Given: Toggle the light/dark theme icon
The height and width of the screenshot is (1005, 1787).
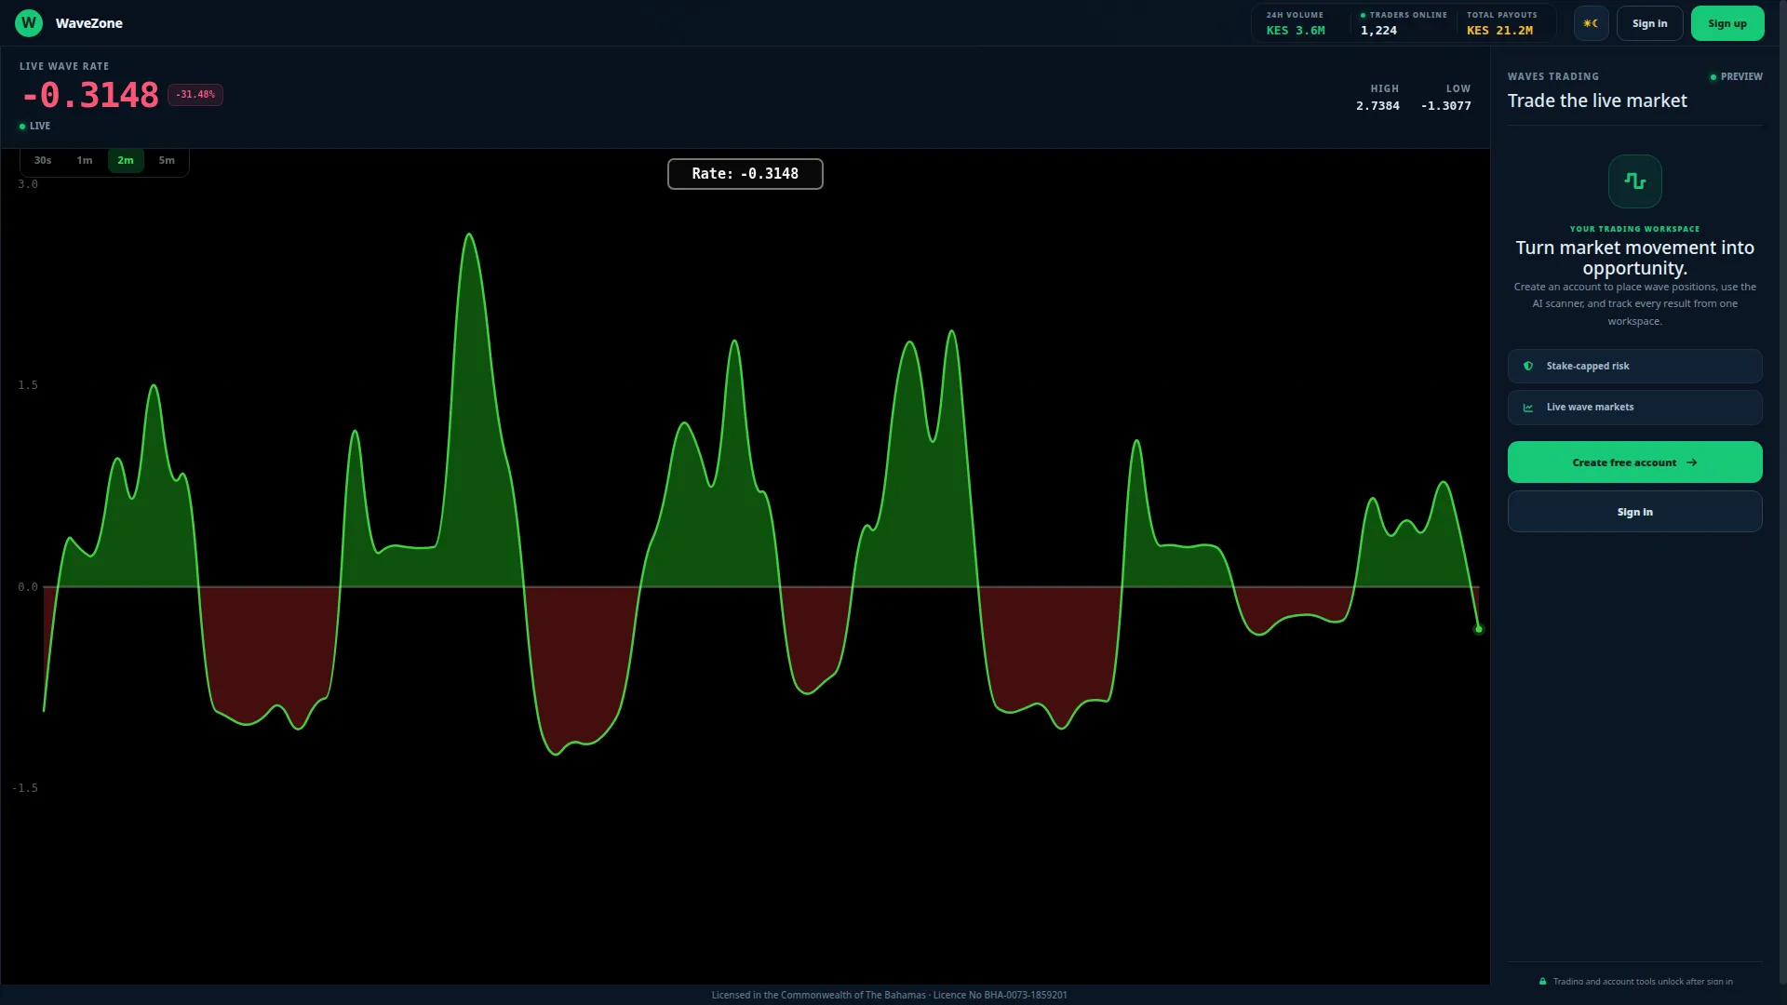Looking at the screenshot, I should 1591,23.
